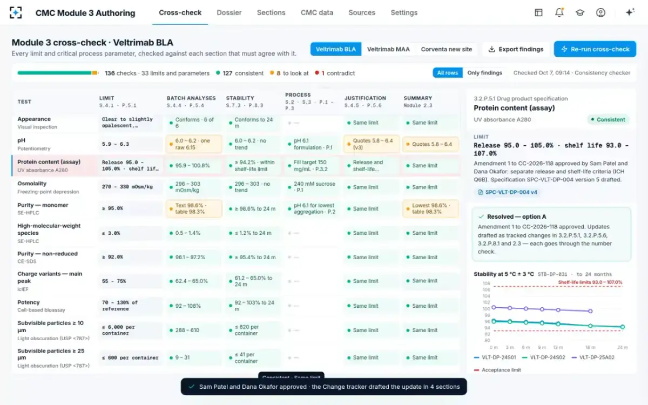Screen dimensions: 648x405
Task: Select the Veltrimab BLA dossier
Action: tap(336, 49)
